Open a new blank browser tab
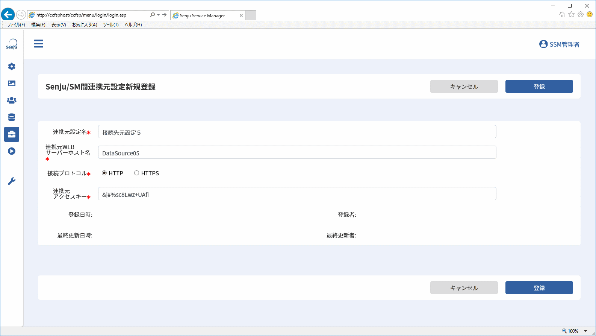 [251, 15]
